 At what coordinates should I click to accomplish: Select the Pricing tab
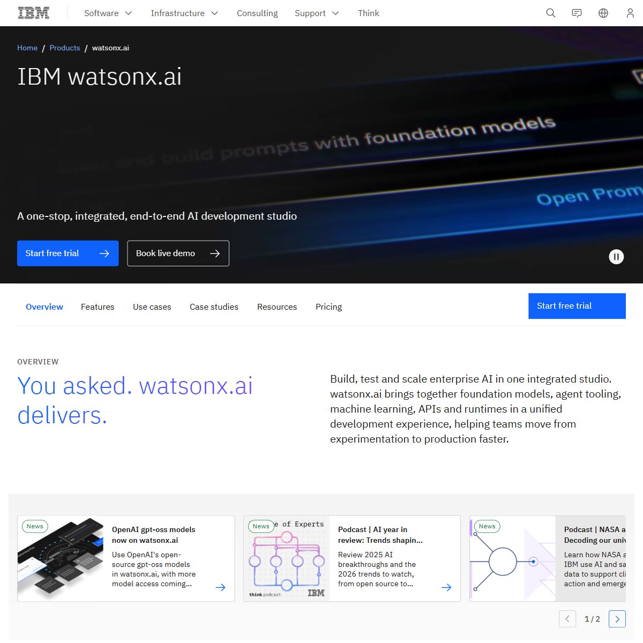pos(328,306)
